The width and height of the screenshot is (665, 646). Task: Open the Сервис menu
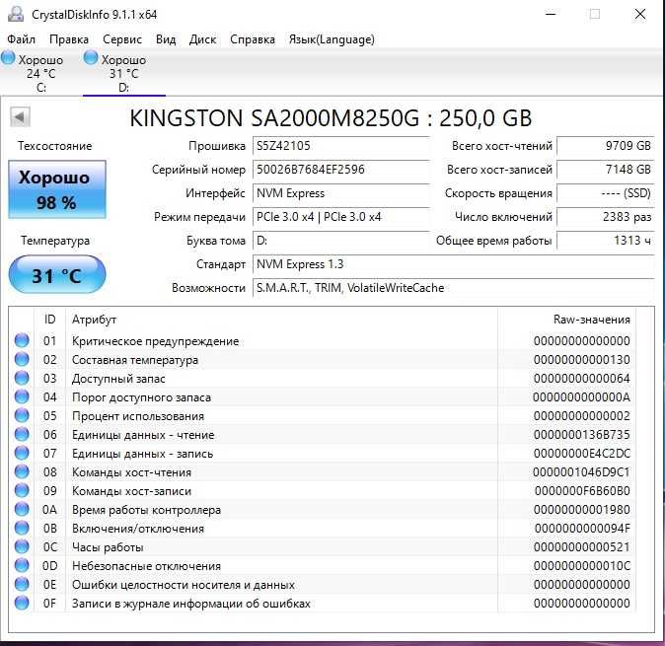click(x=122, y=39)
